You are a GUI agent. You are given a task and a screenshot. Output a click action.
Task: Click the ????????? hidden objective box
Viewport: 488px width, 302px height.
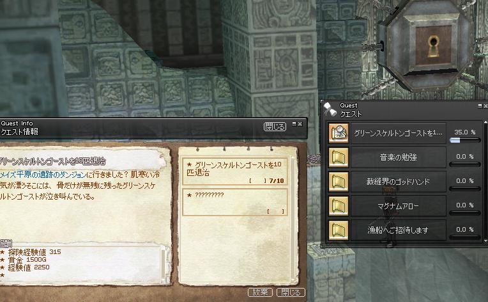click(x=234, y=202)
